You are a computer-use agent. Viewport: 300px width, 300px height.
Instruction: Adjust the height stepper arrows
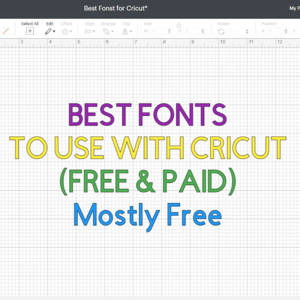pyautogui.click(x=203, y=31)
